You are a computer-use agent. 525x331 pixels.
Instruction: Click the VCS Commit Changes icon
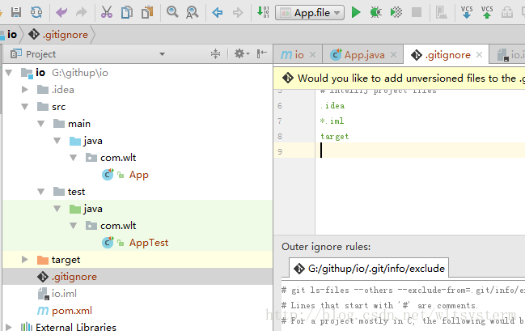pyautogui.click(x=487, y=12)
